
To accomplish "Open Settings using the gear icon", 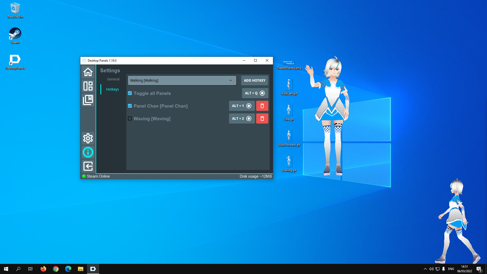I will pos(88,138).
